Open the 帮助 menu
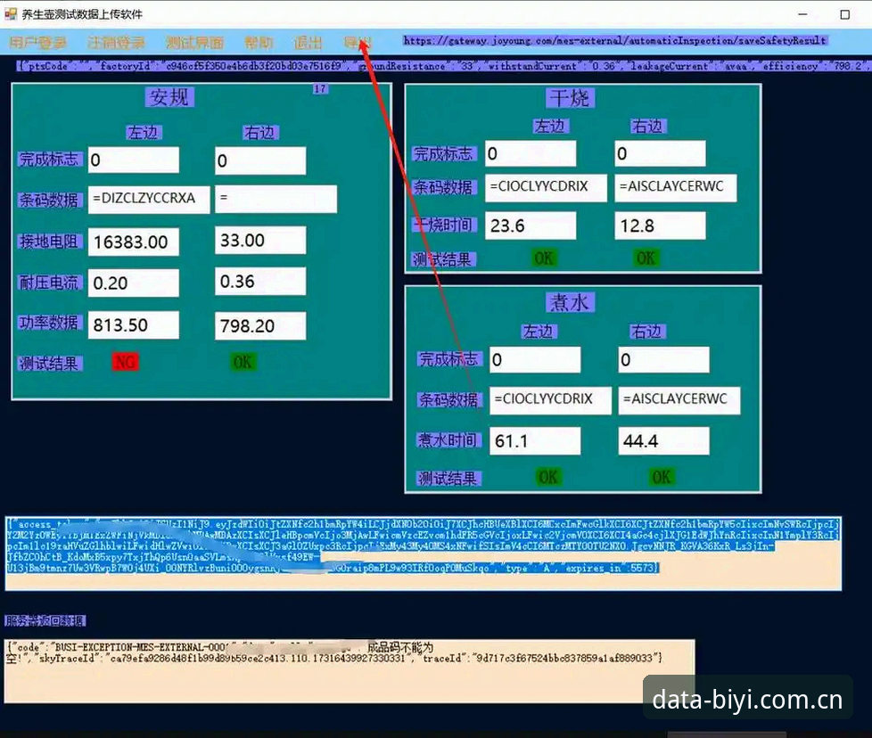 [259, 42]
